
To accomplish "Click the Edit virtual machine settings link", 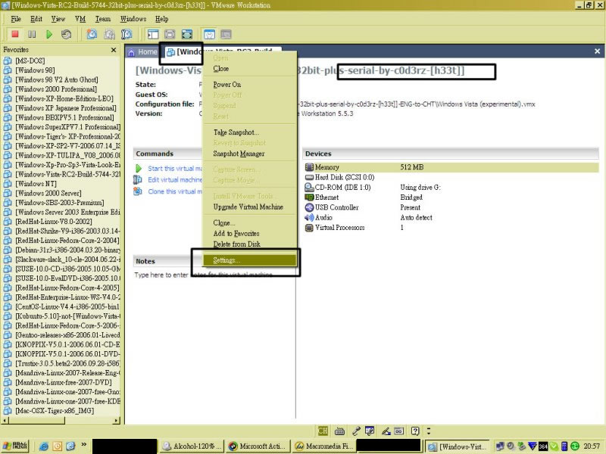I will pos(175,180).
